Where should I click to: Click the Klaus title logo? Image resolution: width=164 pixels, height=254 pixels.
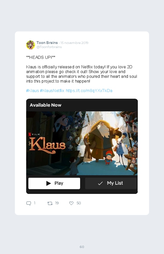47,145
